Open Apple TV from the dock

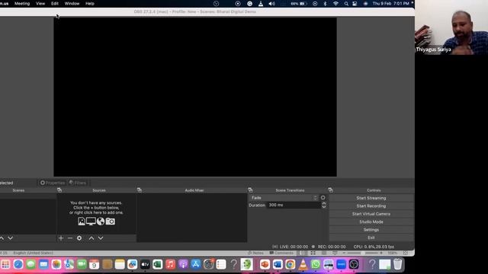tap(145, 264)
